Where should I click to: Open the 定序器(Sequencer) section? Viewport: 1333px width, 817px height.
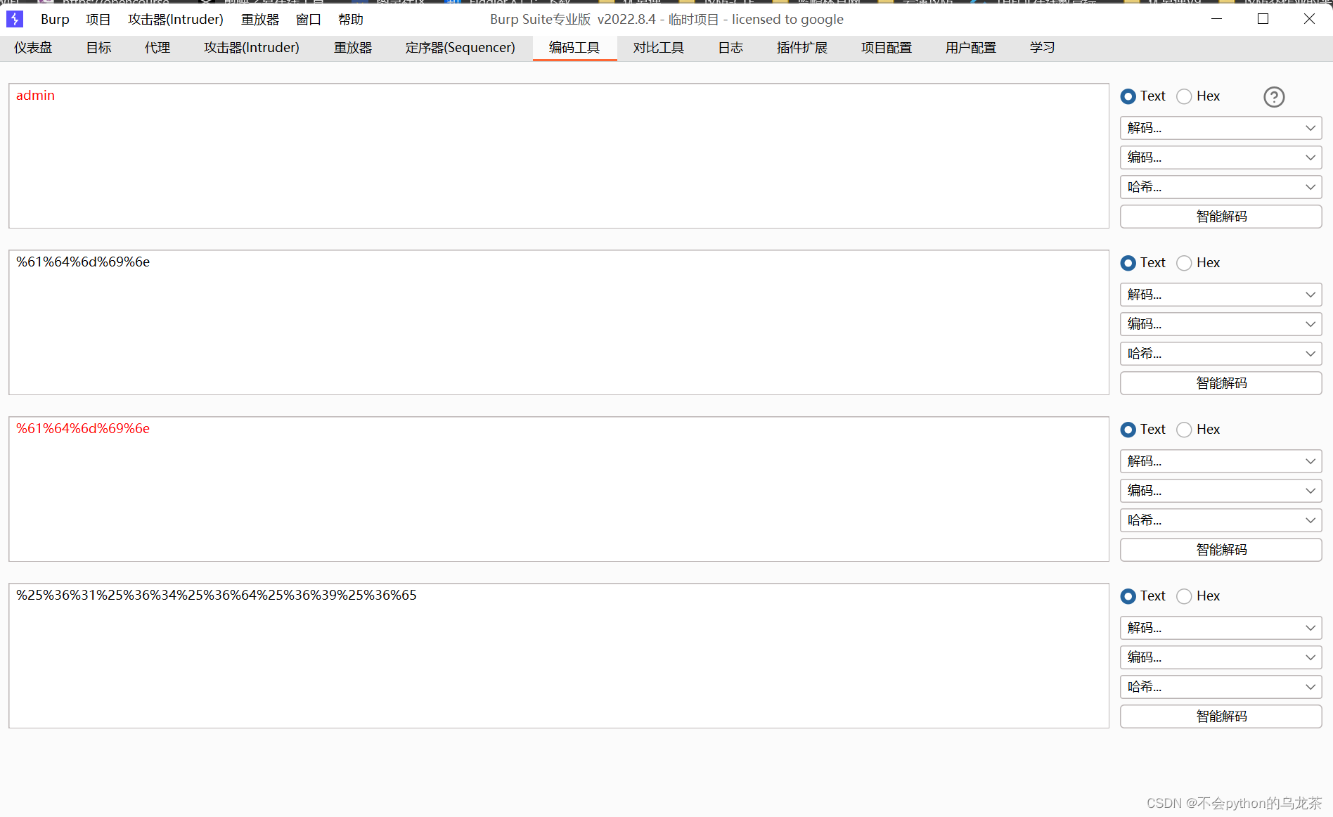point(460,47)
